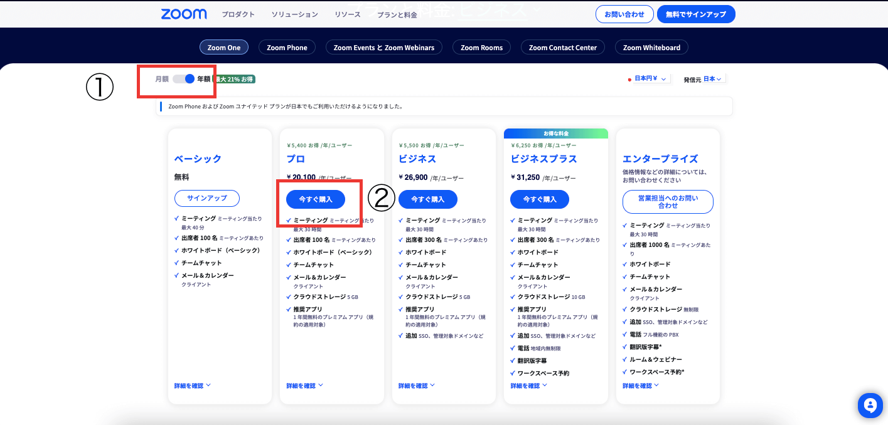Screen dimensions: 888x425
Task: Switch to the Zoom Phone tab
Action: pyautogui.click(x=287, y=47)
